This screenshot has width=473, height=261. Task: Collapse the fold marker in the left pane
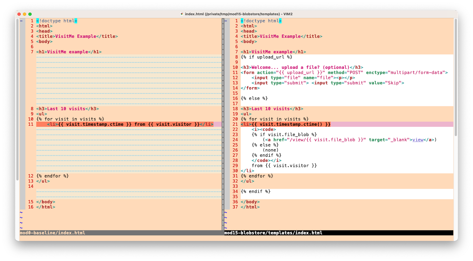[x=21, y=21]
